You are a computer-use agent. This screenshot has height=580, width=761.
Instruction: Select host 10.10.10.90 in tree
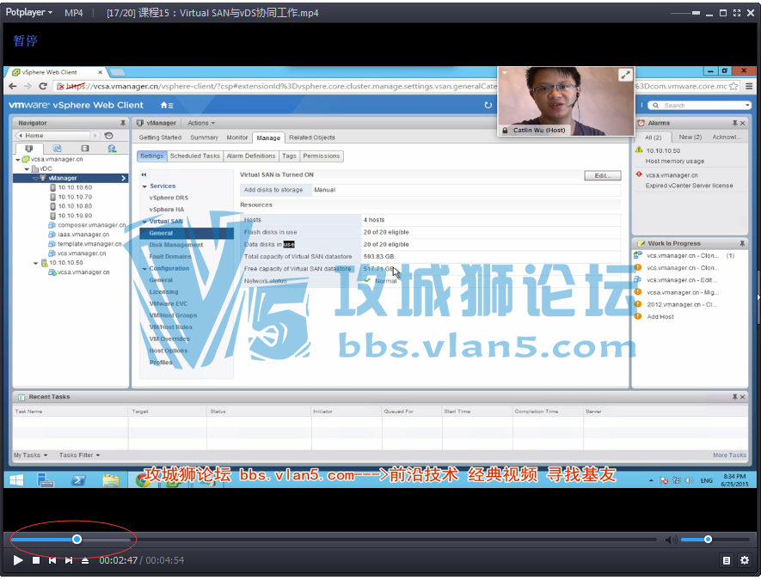click(75, 216)
